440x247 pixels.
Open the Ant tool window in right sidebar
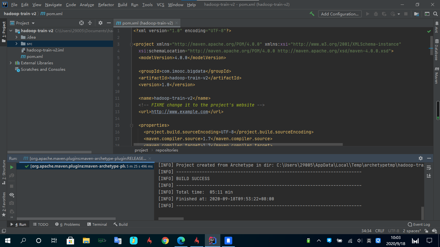[x=436, y=27]
